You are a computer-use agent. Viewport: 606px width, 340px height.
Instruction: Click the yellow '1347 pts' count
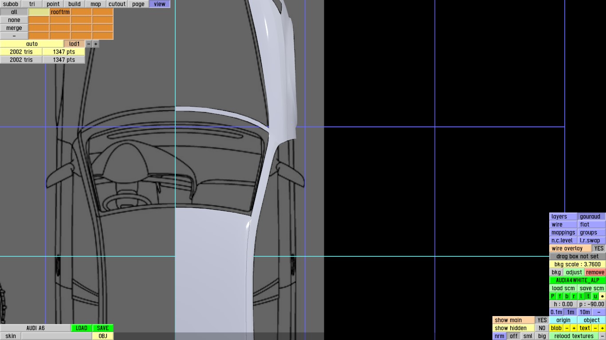[64, 52]
